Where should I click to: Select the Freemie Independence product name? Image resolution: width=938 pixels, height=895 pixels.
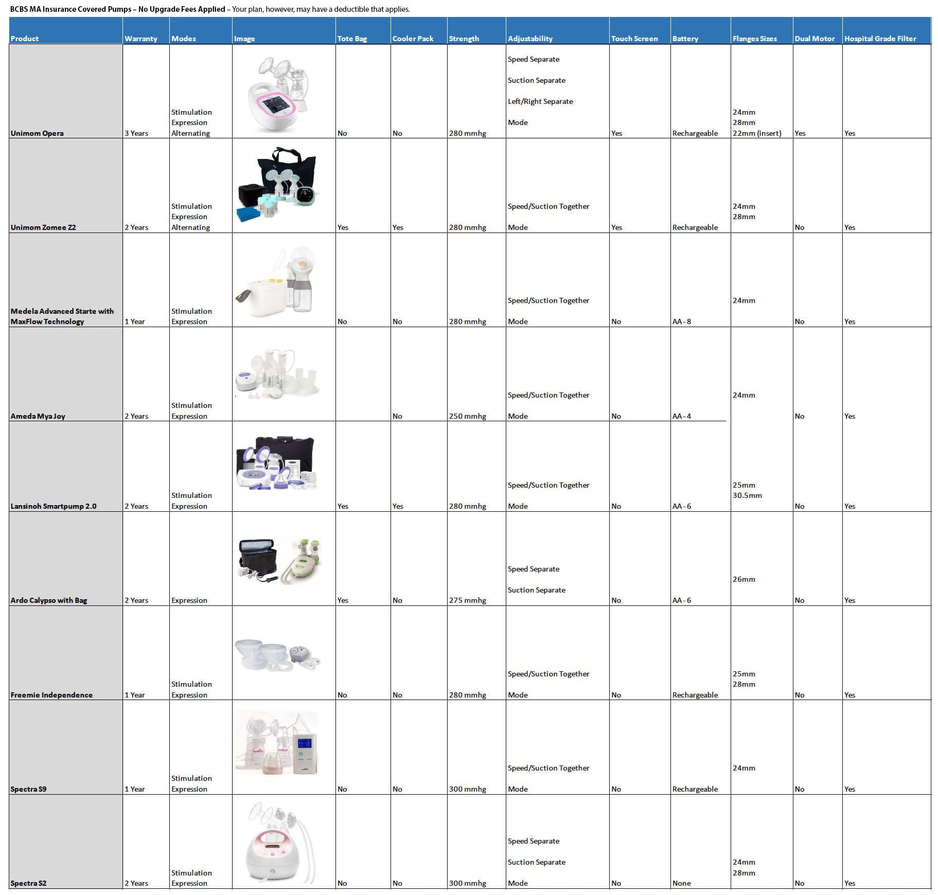tap(51, 695)
